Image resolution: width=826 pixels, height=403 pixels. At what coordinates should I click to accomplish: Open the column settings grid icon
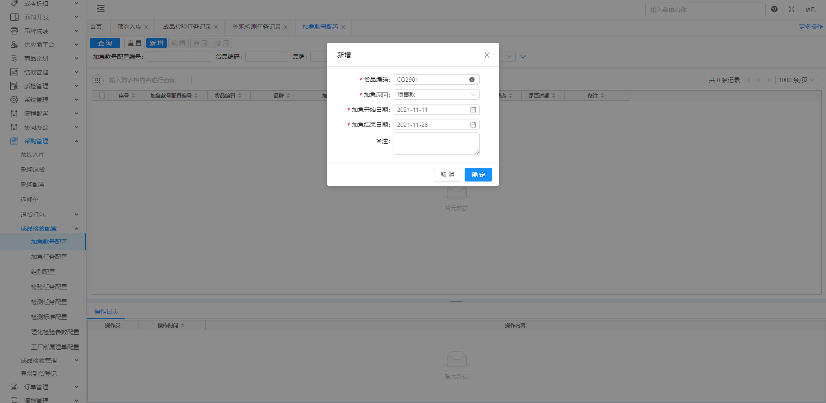pos(98,80)
